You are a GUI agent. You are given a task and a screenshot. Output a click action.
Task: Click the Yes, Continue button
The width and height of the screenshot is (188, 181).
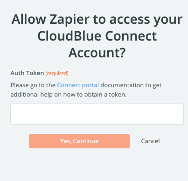(79, 141)
